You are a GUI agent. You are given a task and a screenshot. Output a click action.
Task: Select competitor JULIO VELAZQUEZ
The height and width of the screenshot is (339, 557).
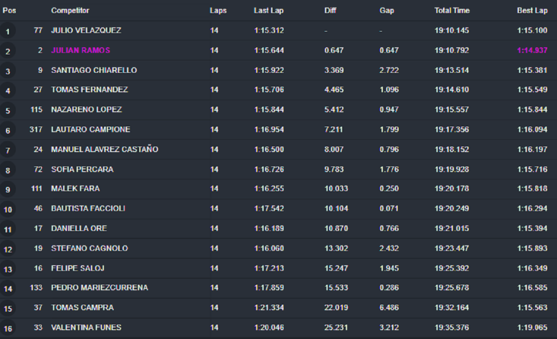click(x=86, y=30)
